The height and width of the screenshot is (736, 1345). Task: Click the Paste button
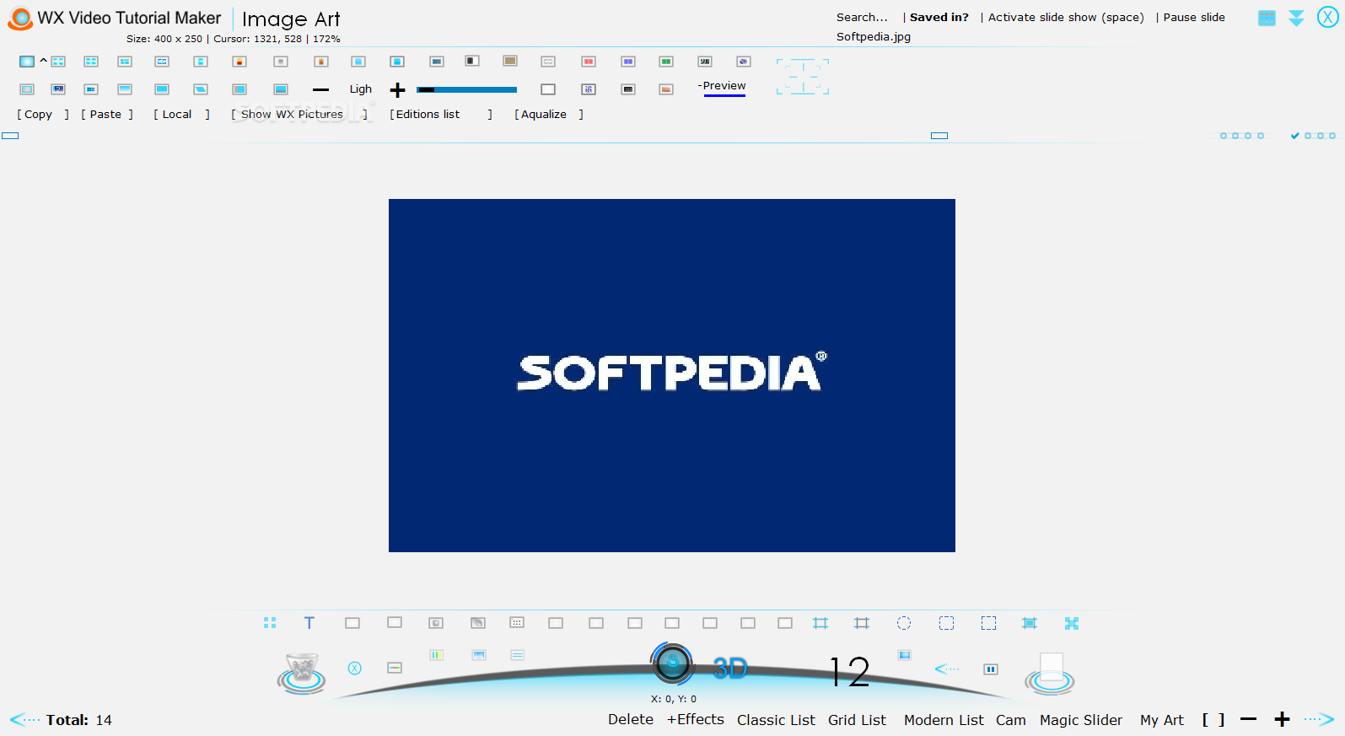click(x=107, y=115)
